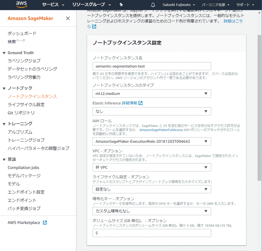Open 検索 beta page
Image resolution: width=262 pixels, height=251 pixels.
(16, 41)
